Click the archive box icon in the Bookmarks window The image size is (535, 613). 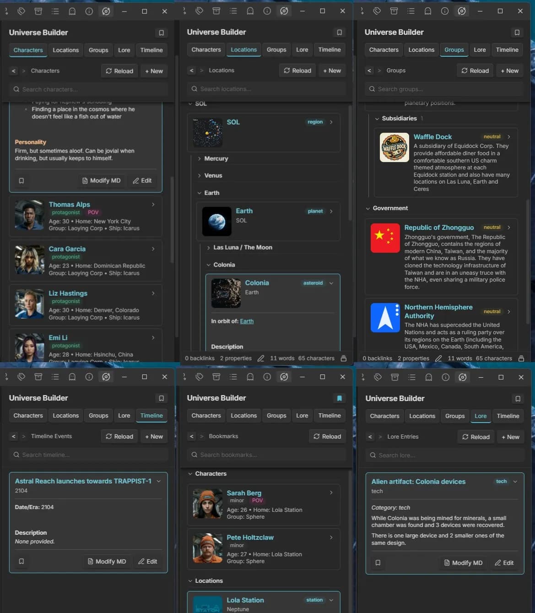coord(216,377)
